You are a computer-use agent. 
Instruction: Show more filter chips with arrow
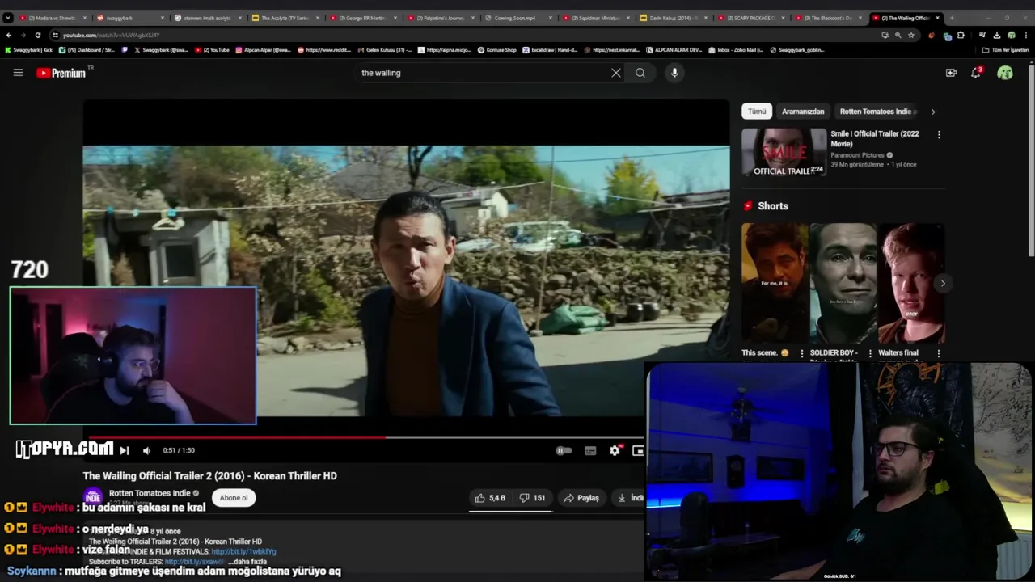[x=932, y=112]
